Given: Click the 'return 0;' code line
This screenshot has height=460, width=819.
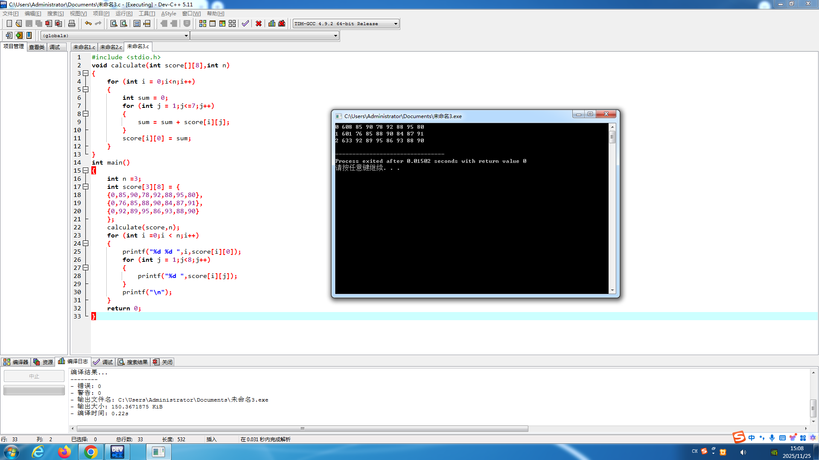Looking at the screenshot, I should tap(124, 308).
